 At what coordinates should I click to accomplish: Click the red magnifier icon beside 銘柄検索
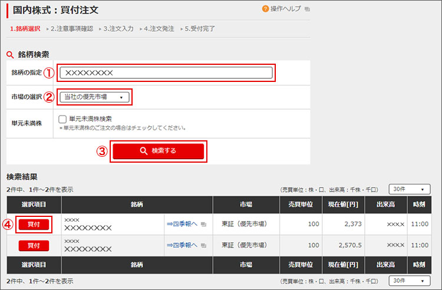click(9, 54)
